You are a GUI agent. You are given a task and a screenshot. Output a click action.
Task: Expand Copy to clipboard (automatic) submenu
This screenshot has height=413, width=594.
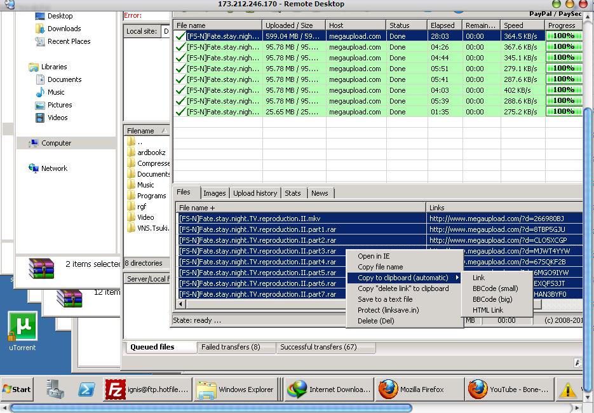point(405,278)
